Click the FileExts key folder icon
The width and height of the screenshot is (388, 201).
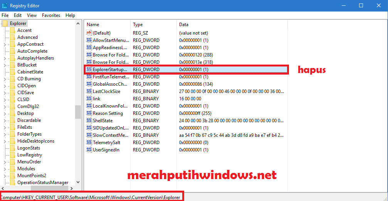[x=13, y=127]
